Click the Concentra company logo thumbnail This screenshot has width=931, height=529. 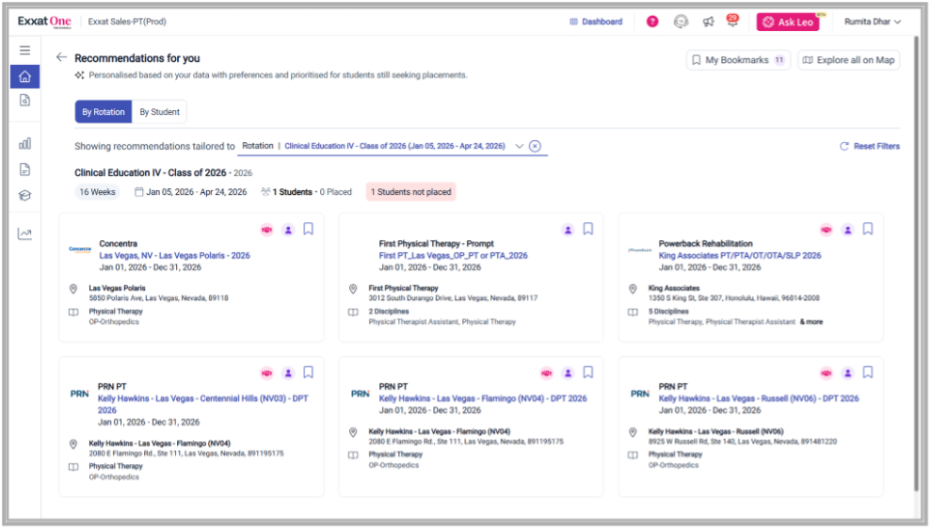coord(80,249)
